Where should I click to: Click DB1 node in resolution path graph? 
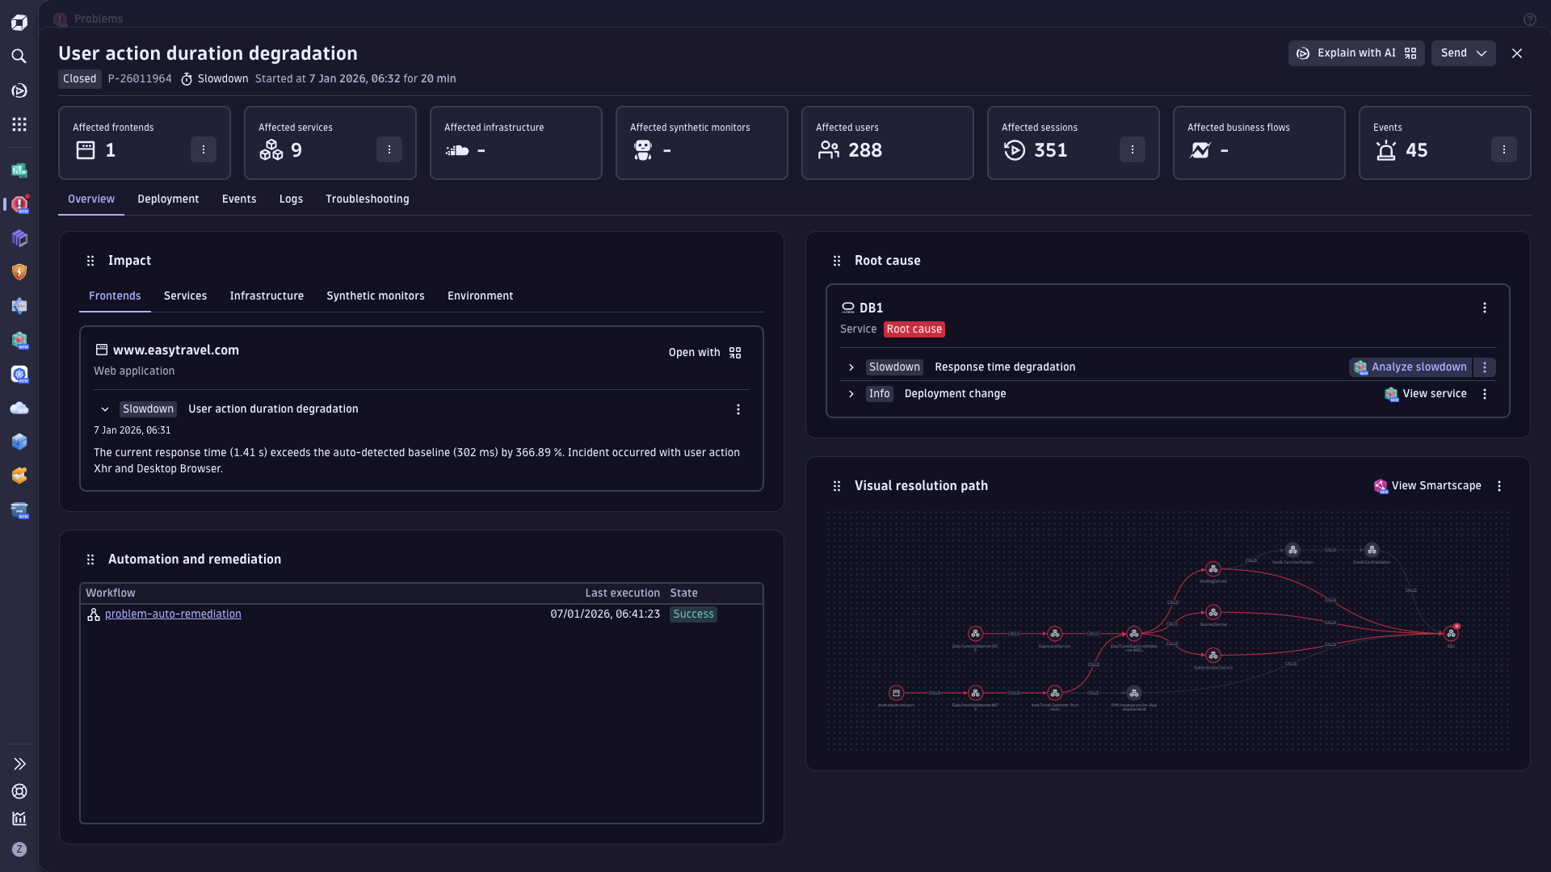pyautogui.click(x=1451, y=634)
